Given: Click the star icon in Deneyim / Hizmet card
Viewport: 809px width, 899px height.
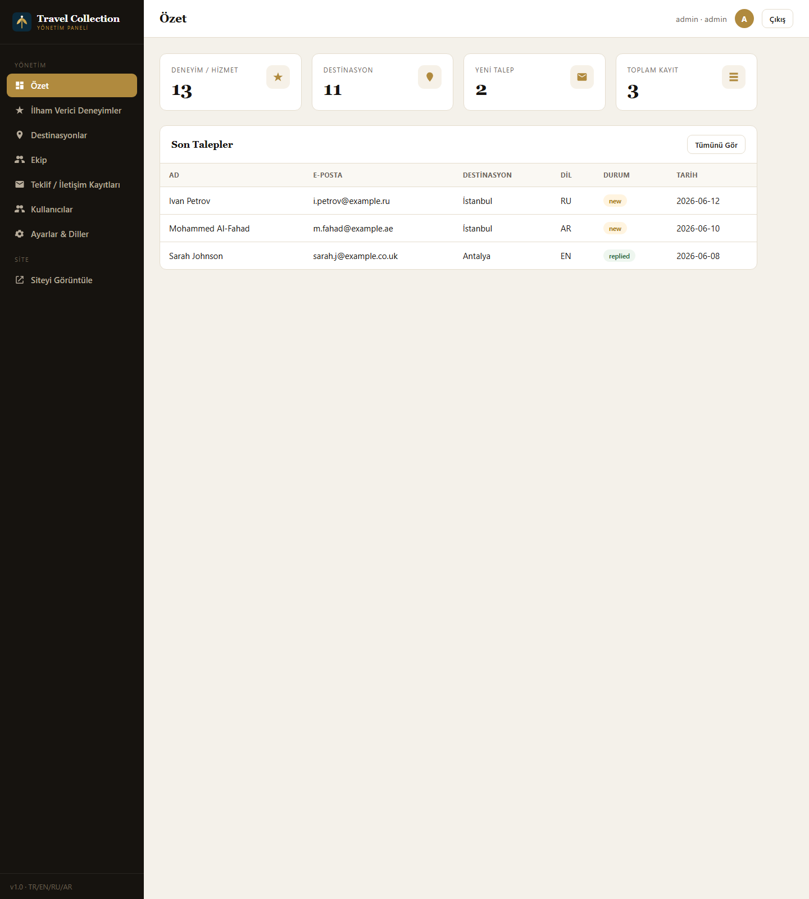Looking at the screenshot, I should 278,77.
